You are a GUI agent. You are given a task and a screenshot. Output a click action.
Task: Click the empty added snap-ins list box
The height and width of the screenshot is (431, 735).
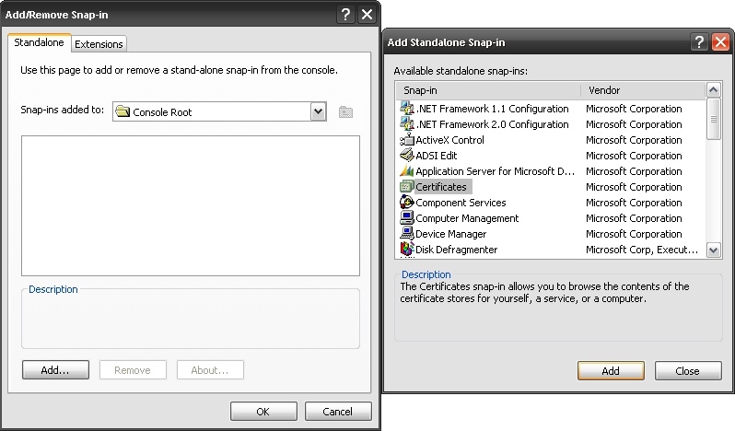click(x=191, y=205)
